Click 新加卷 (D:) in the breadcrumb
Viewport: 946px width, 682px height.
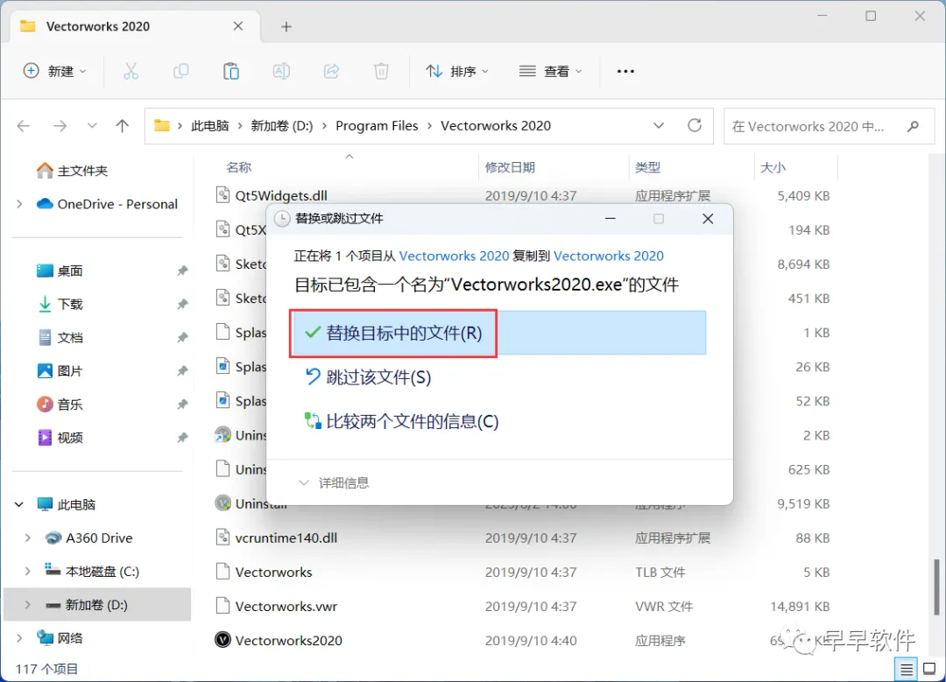pyautogui.click(x=282, y=125)
